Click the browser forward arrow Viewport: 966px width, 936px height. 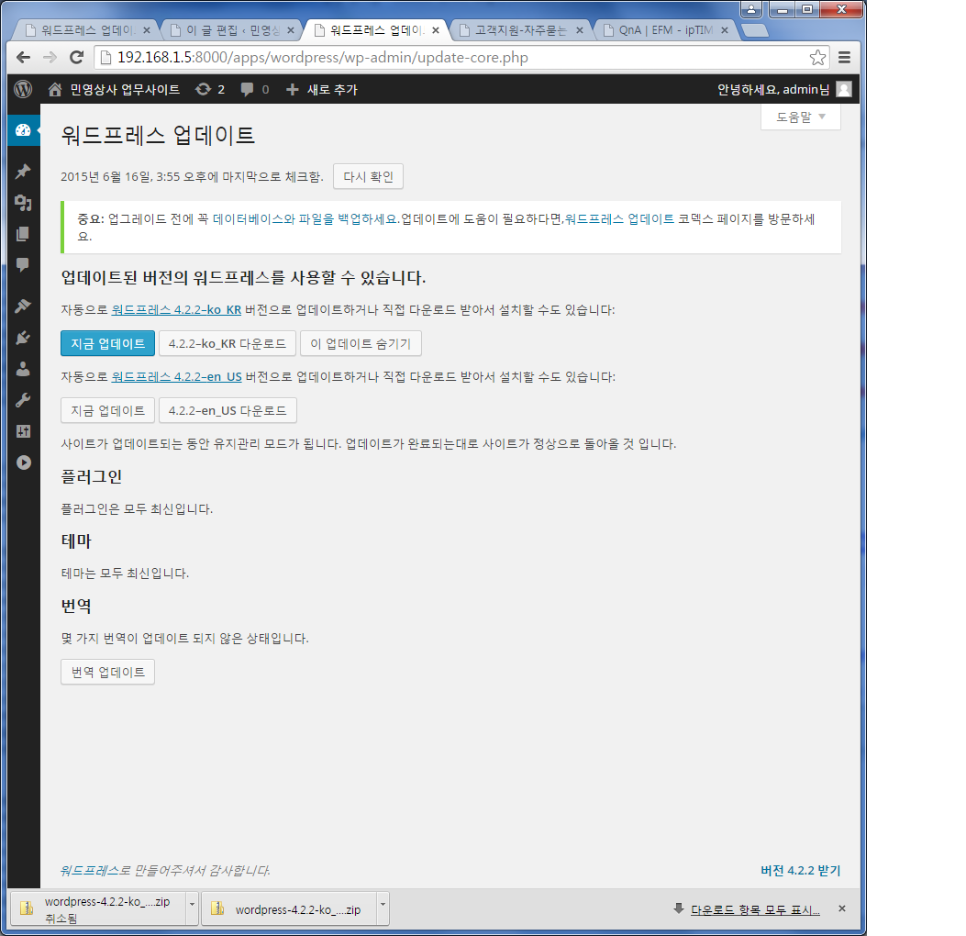50,57
